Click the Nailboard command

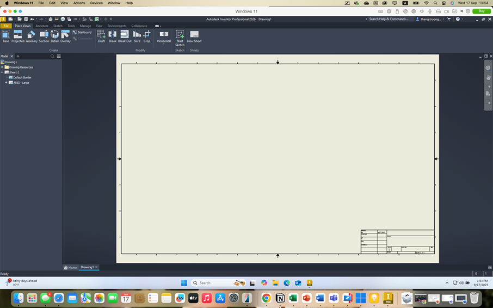coord(82,32)
